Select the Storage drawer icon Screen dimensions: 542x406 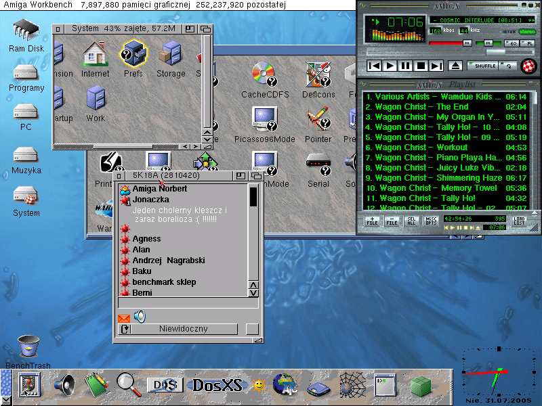coord(171,53)
